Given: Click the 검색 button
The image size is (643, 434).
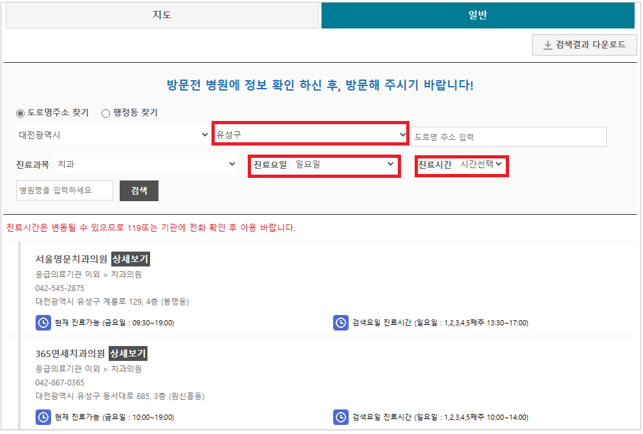Looking at the screenshot, I should click(139, 191).
